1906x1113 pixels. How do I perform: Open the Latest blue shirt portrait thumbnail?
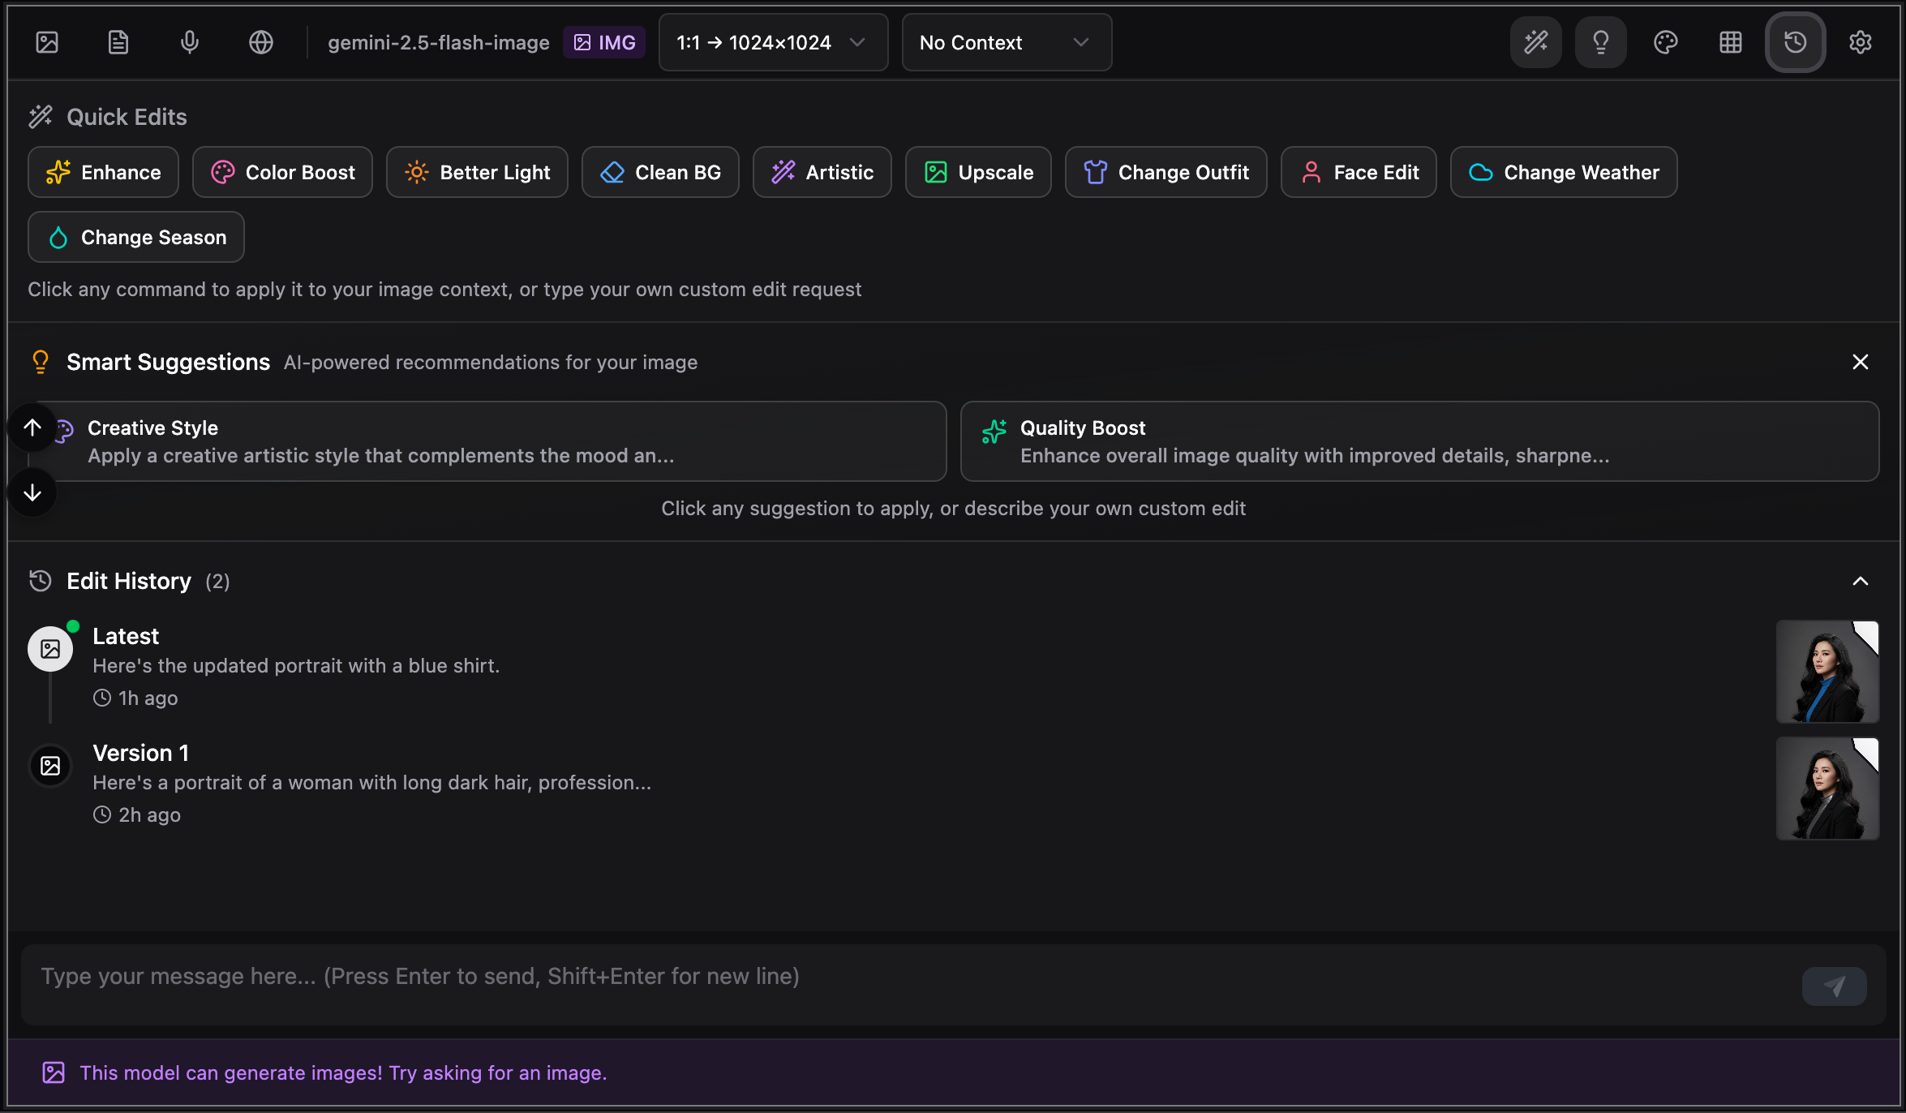pos(1827,672)
